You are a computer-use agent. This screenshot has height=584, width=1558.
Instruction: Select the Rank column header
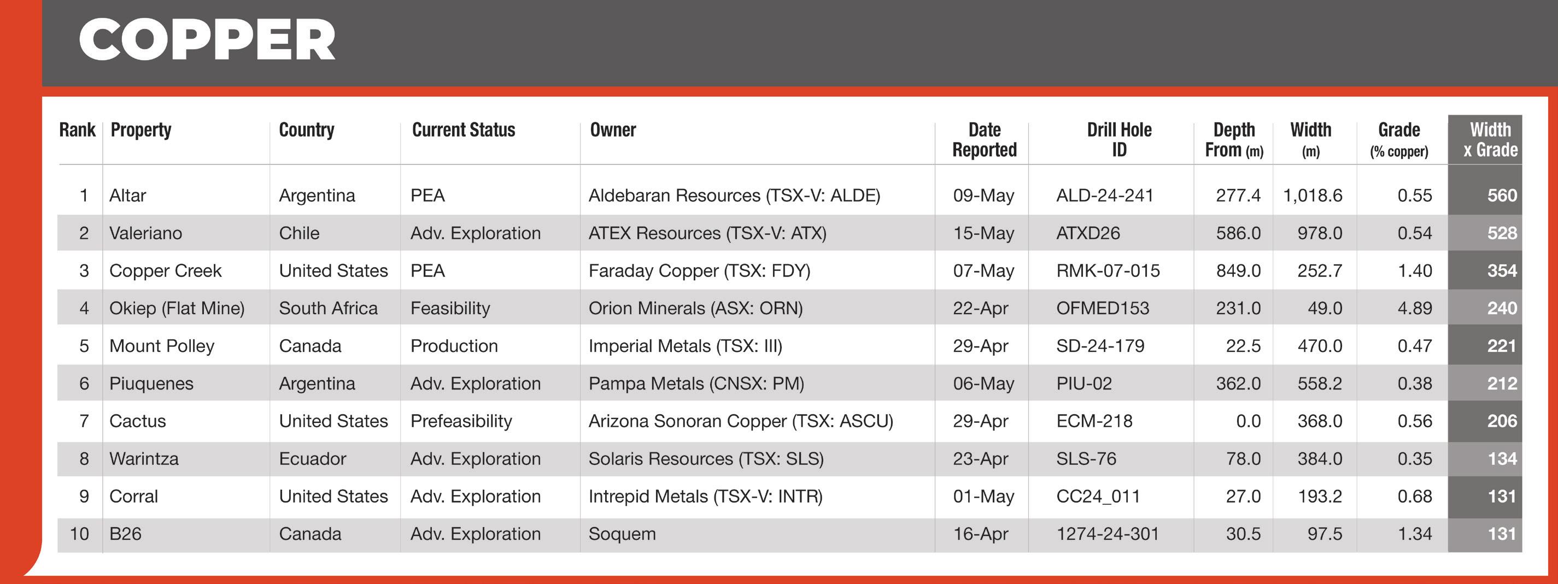tap(78, 130)
